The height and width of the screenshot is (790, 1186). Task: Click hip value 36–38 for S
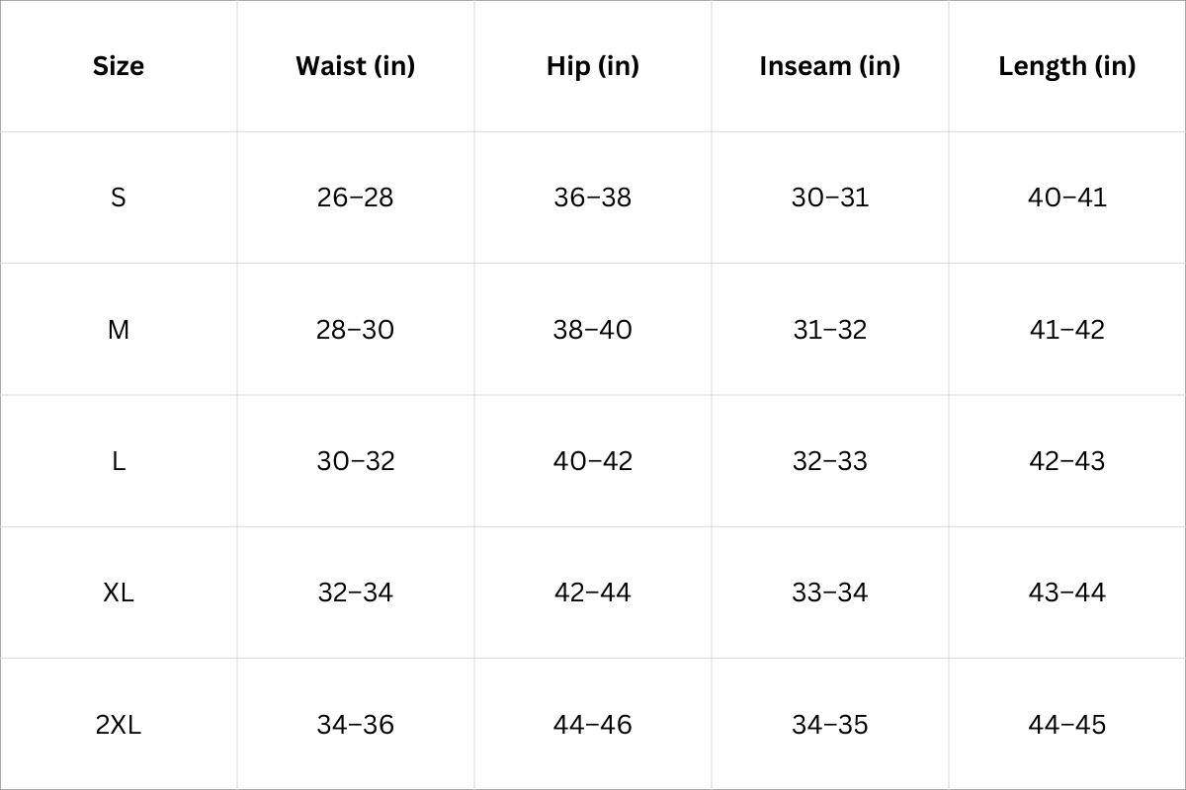593,197
